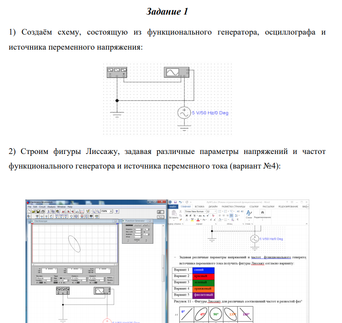Click the Styles (Стили) icon in Word
This screenshot has height=323, width=342.
coord(249,214)
